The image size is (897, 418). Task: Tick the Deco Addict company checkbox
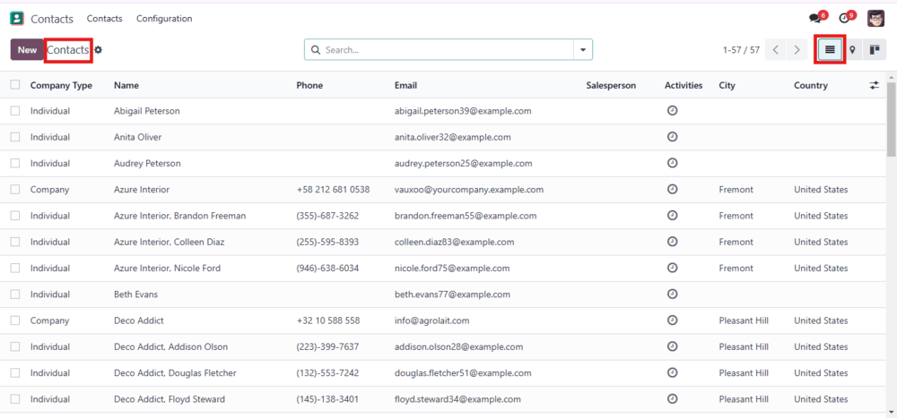[x=15, y=320]
